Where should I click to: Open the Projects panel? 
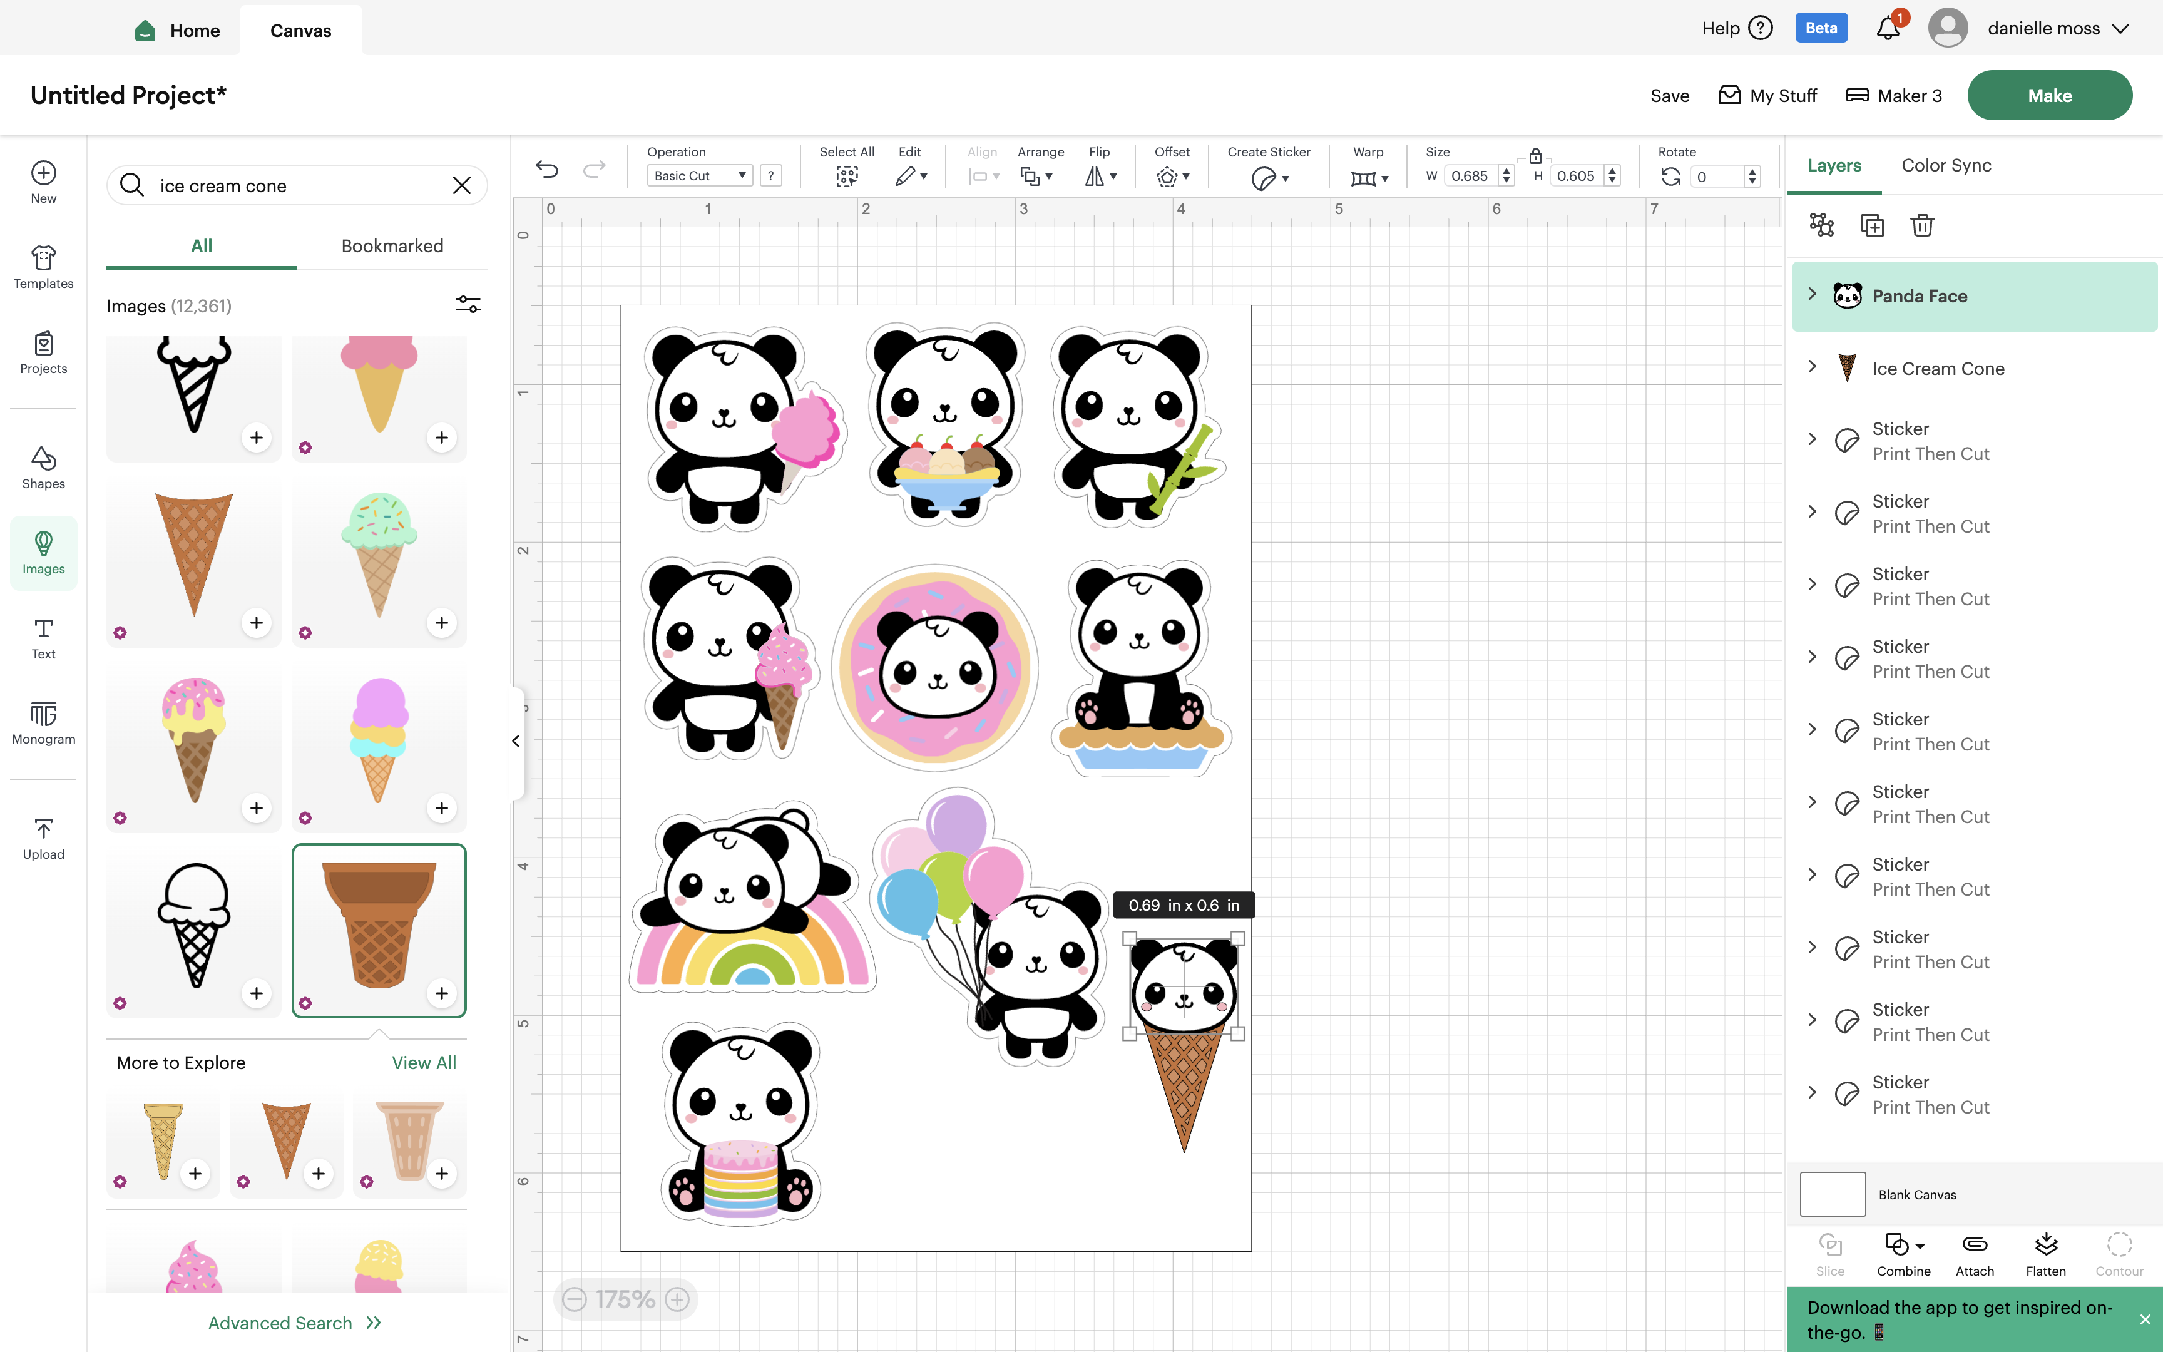43,352
